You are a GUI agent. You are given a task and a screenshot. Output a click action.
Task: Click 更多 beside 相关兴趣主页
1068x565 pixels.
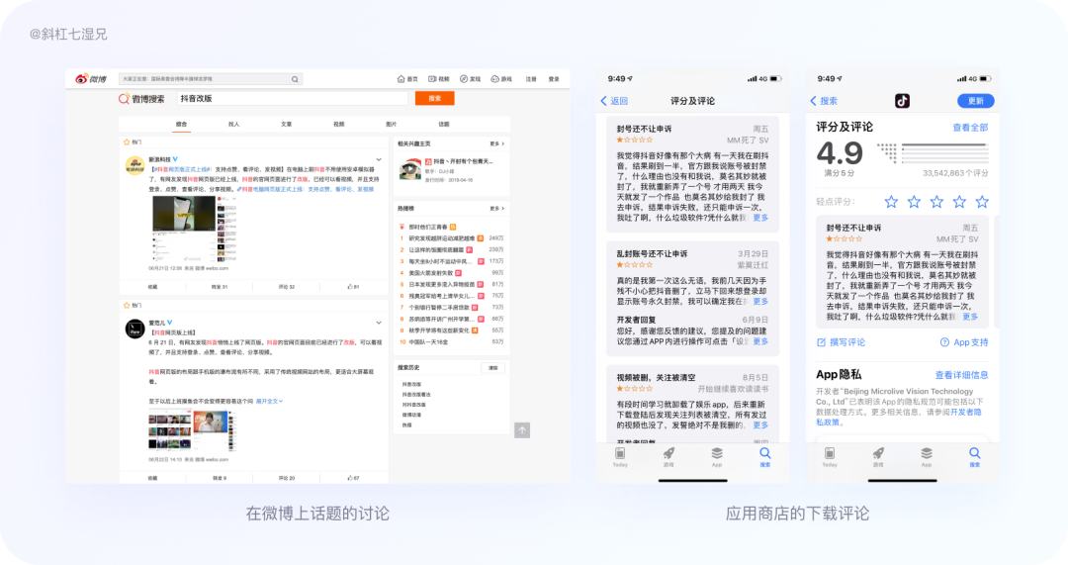(496, 143)
